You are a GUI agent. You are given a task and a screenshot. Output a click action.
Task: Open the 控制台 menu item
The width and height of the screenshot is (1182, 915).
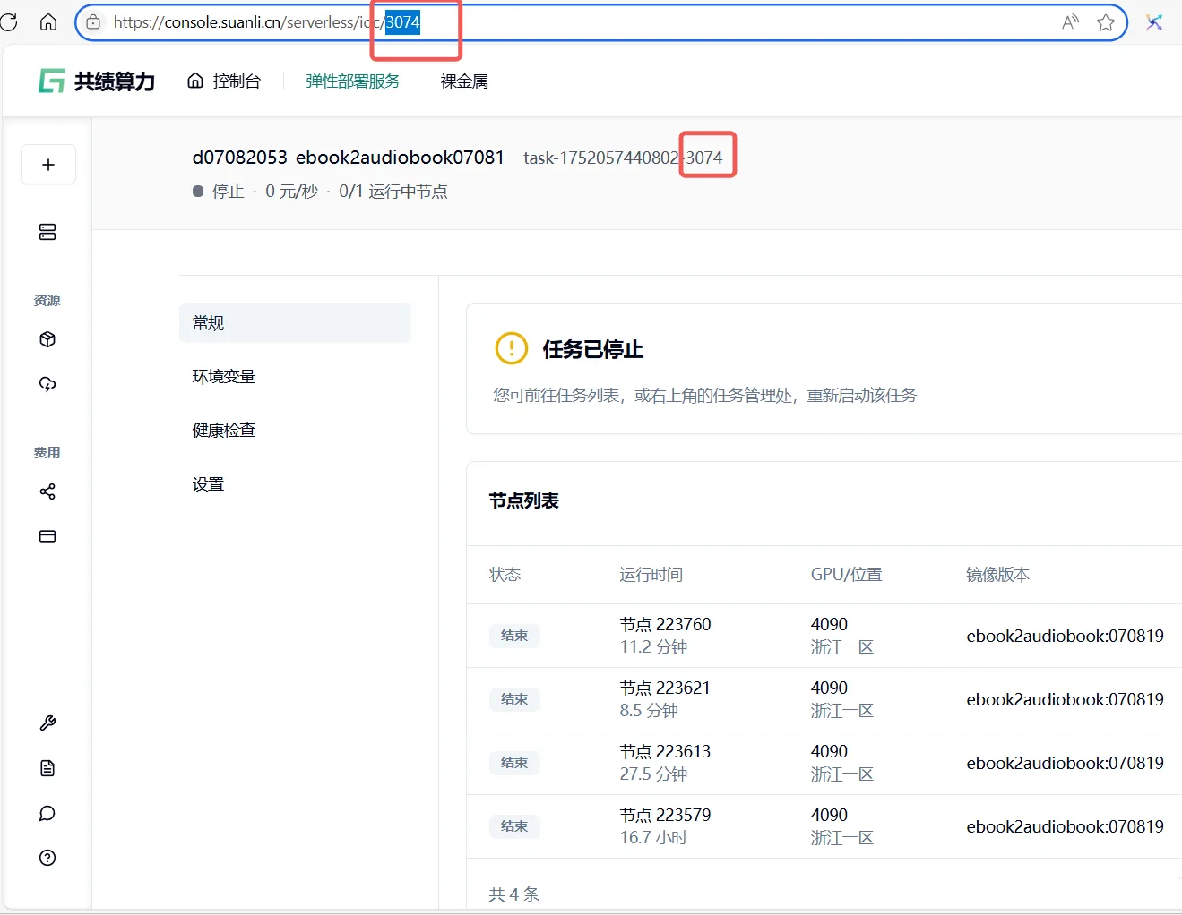224,81
